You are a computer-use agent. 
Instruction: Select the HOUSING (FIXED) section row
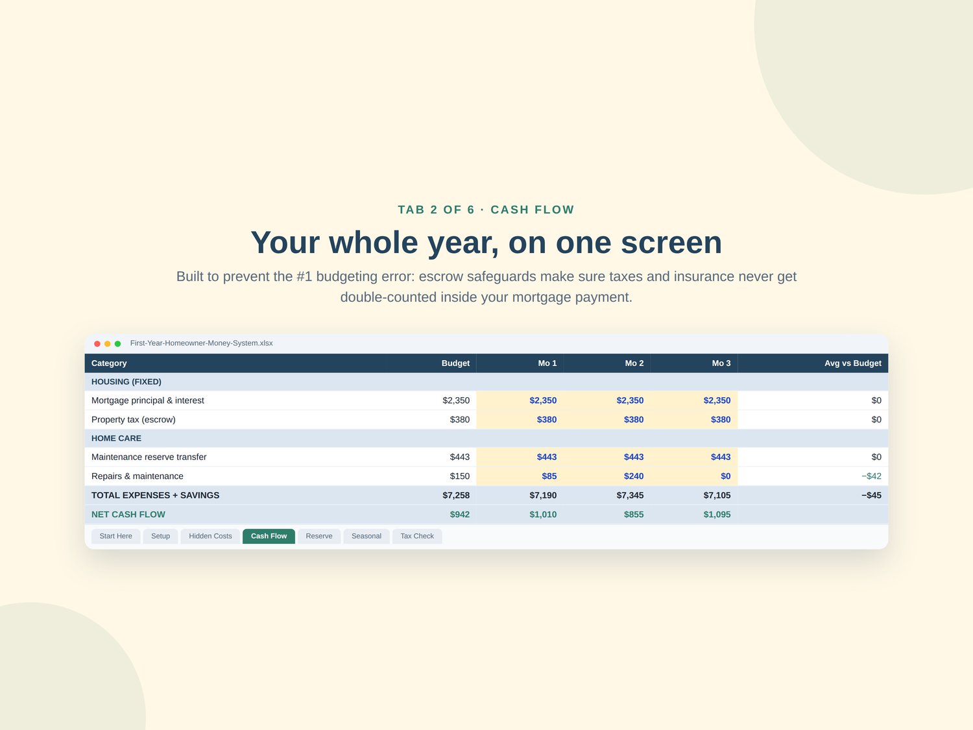[x=486, y=382]
